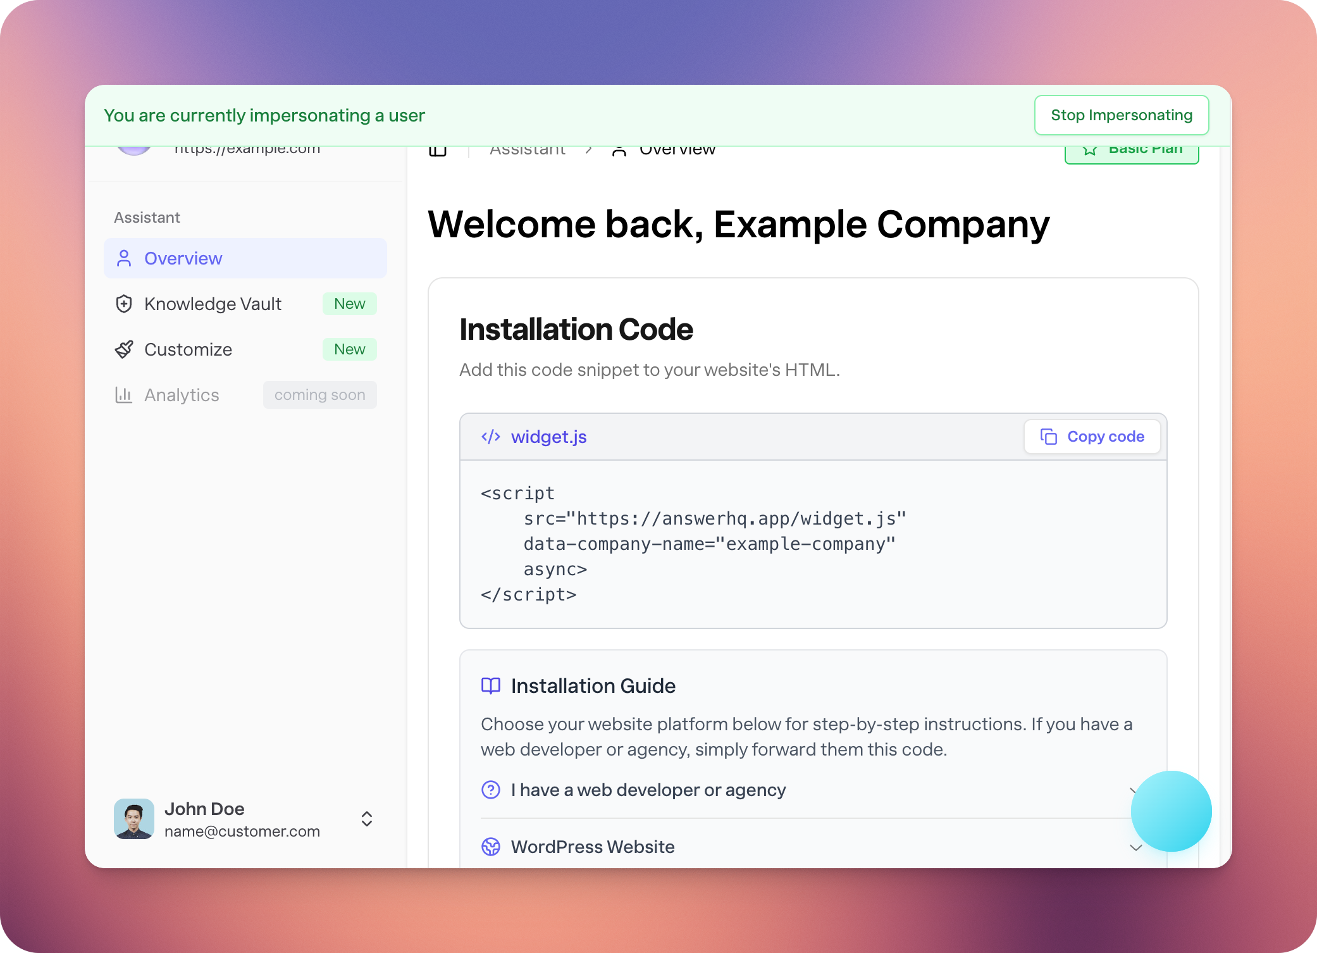Click the question mark icon for web developer
The width and height of the screenshot is (1317, 953).
491,790
